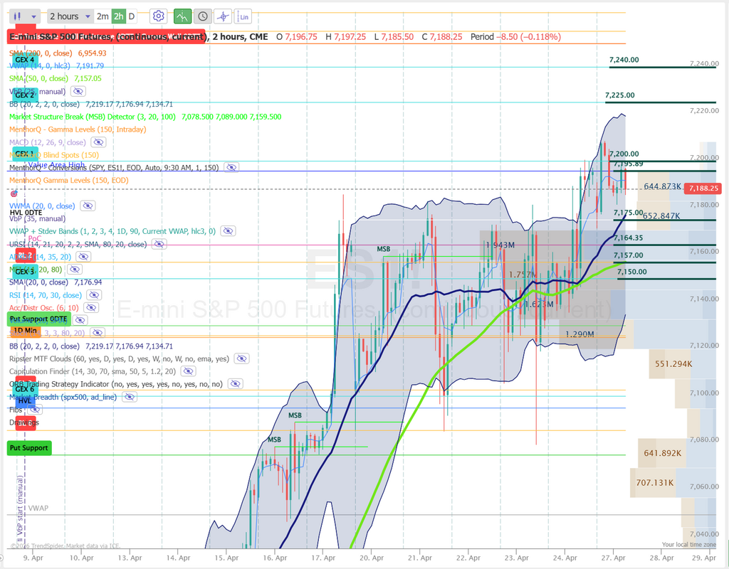Click the clock icon in the toolbar

tap(203, 16)
